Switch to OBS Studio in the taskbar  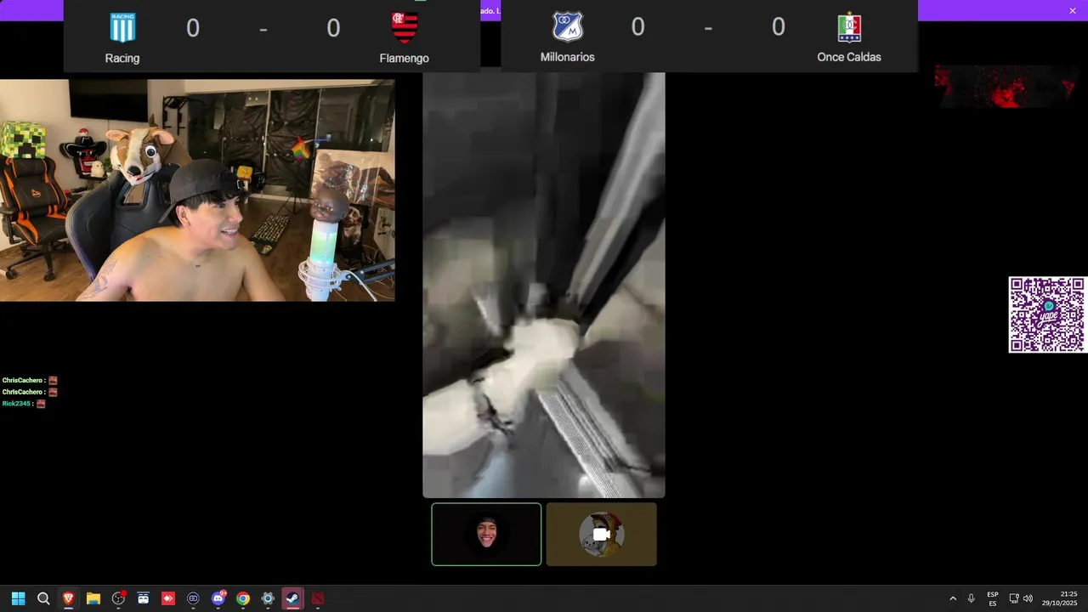(118, 598)
